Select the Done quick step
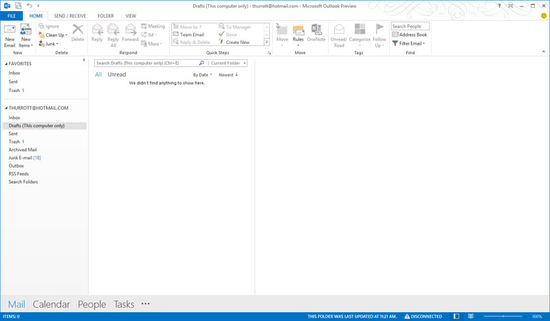 coord(228,34)
